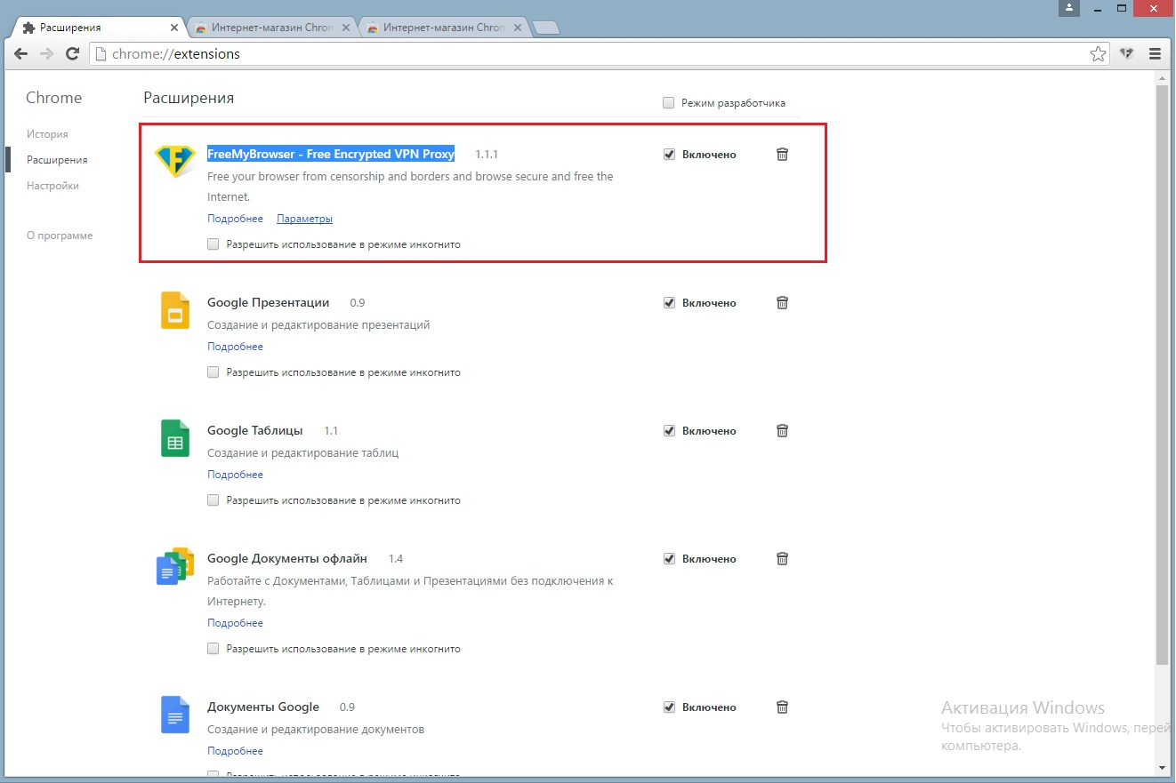Open Настройки in the sidebar

52,186
